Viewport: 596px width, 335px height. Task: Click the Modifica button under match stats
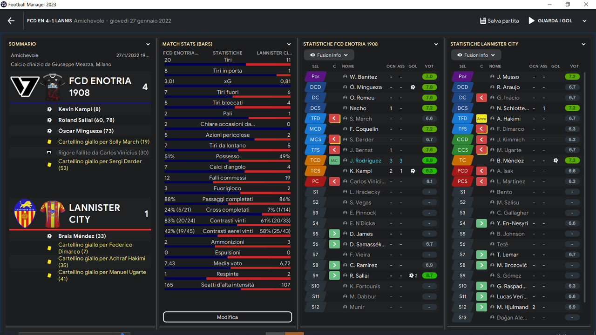coord(227,317)
